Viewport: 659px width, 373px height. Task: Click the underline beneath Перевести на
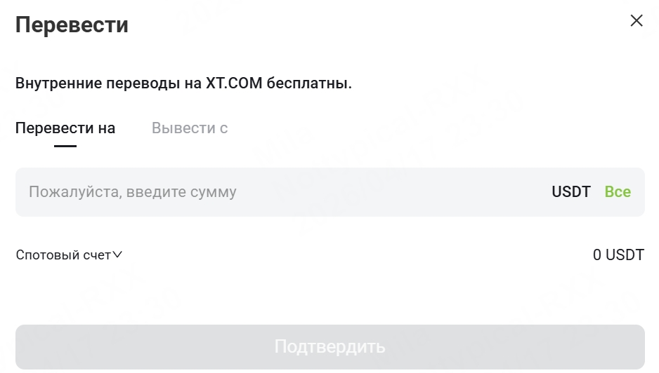pyautogui.click(x=65, y=146)
